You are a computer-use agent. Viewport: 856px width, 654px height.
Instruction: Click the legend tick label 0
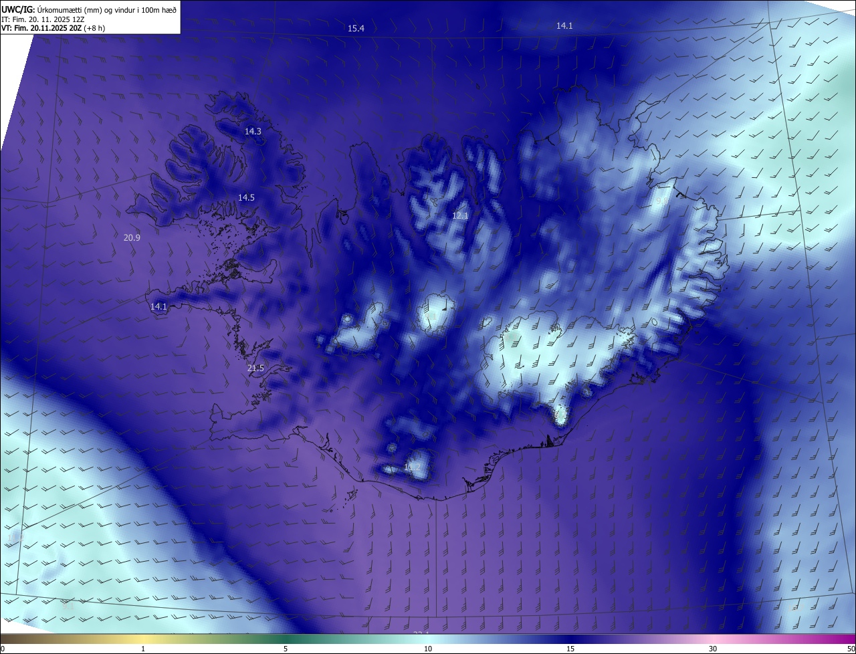(x=3, y=649)
